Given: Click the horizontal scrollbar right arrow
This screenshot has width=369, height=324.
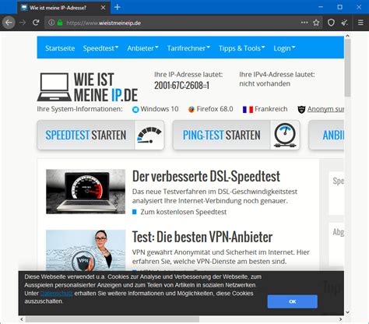Looking at the screenshot, I should 341,319.
